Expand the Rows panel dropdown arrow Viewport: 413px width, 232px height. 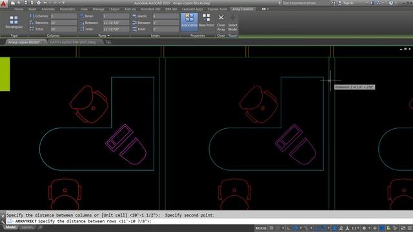tap(108, 35)
